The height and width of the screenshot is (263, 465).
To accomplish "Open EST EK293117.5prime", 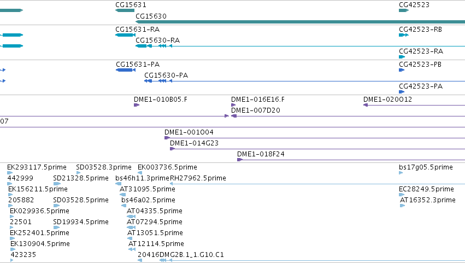I will (x=37, y=167).
